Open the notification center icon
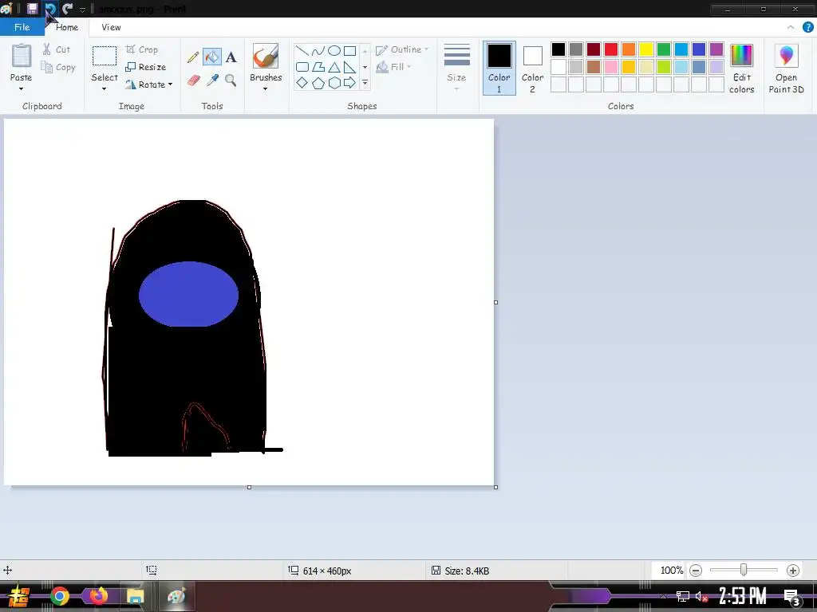 click(x=791, y=596)
